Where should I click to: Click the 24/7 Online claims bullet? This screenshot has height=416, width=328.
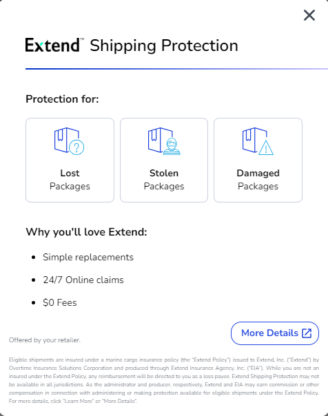[83, 280]
